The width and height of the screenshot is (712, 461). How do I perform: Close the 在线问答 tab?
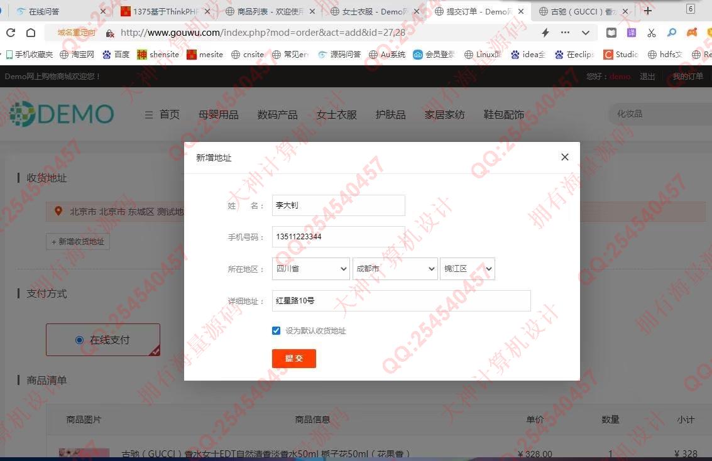103,11
